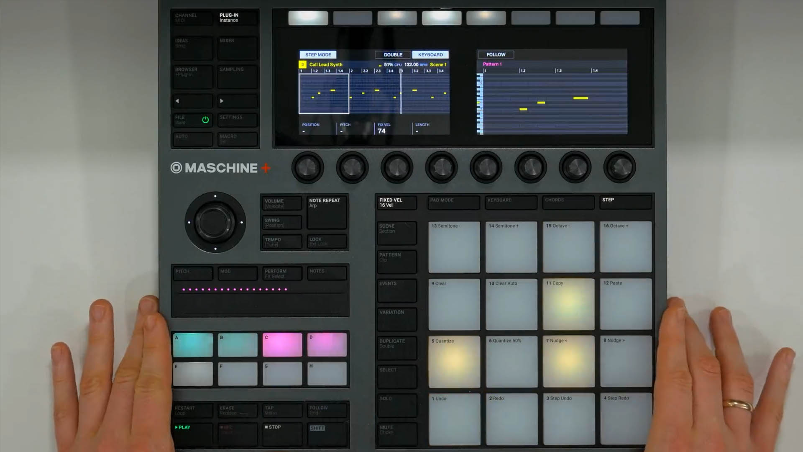The height and width of the screenshot is (452, 803).
Task: Tap pad 3 Step Undo
Action: (x=569, y=419)
